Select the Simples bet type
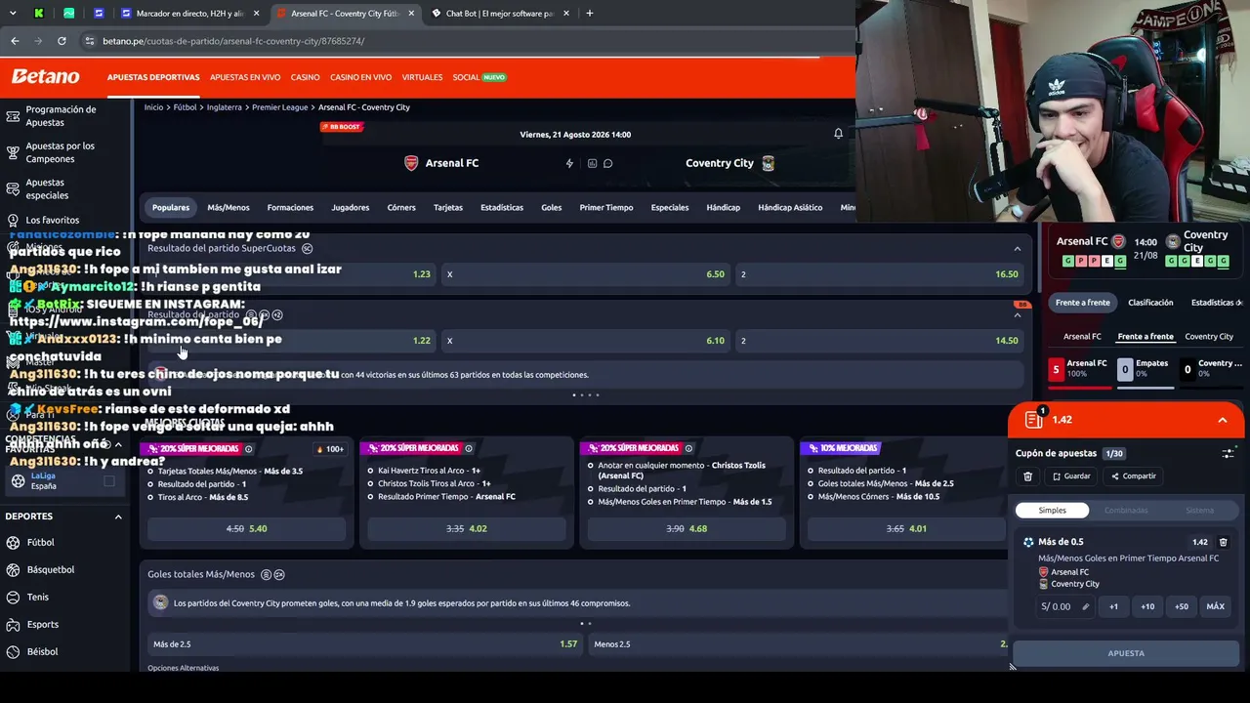 pos(1052,511)
